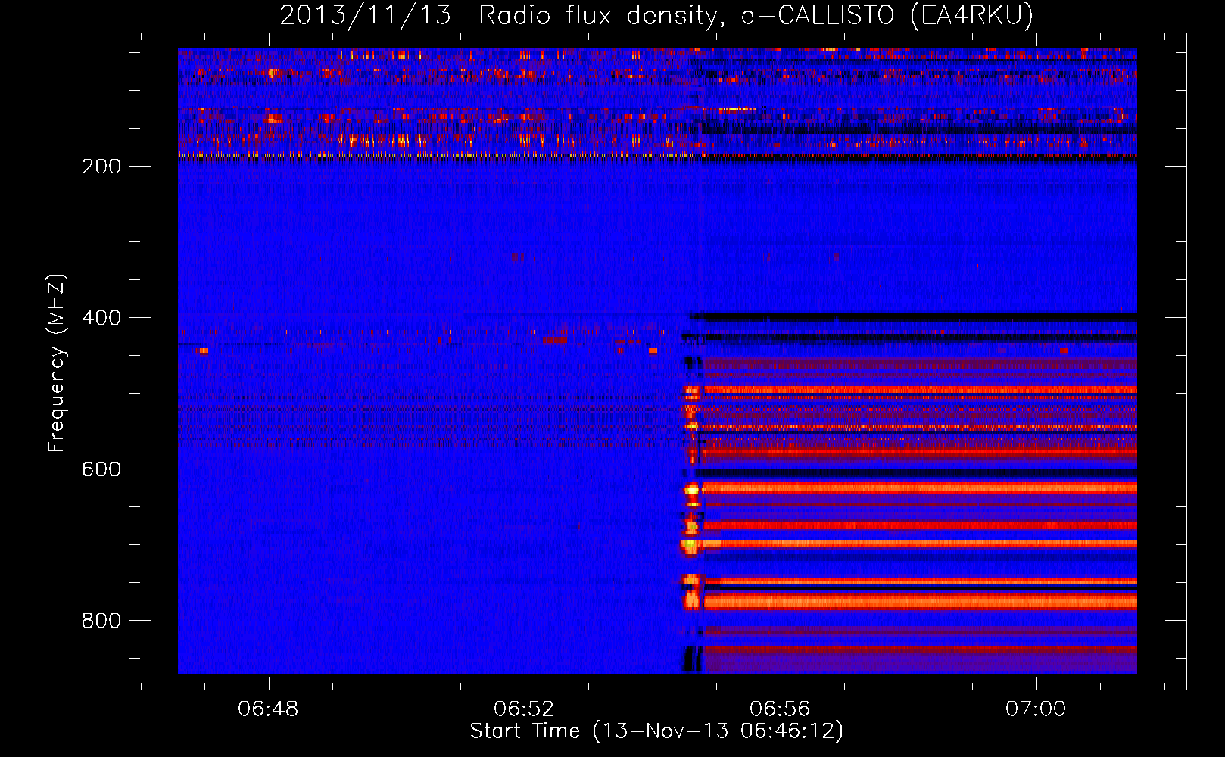
Task: Click the 600 frequency tick label
Action: (101, 469)
